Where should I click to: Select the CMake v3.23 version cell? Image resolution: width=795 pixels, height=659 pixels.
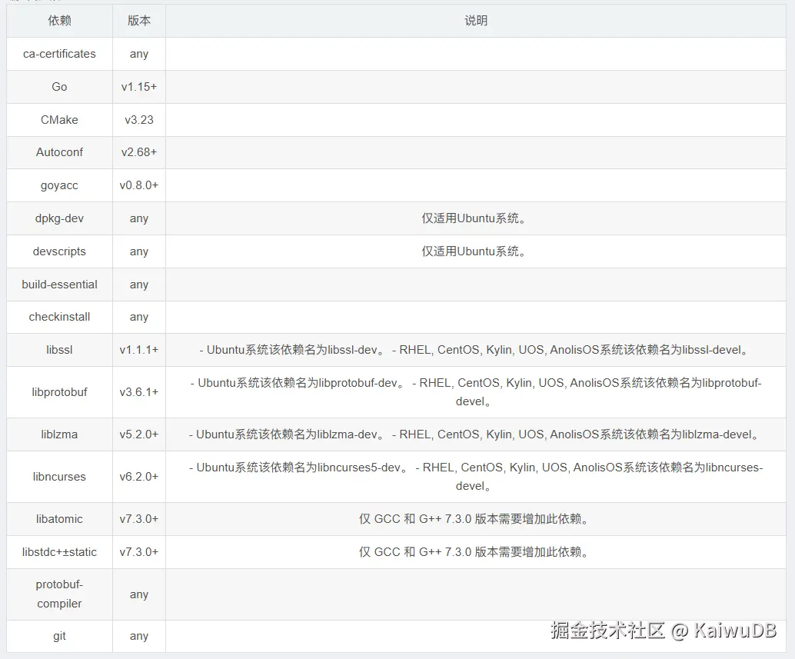[x=139, y=120]
